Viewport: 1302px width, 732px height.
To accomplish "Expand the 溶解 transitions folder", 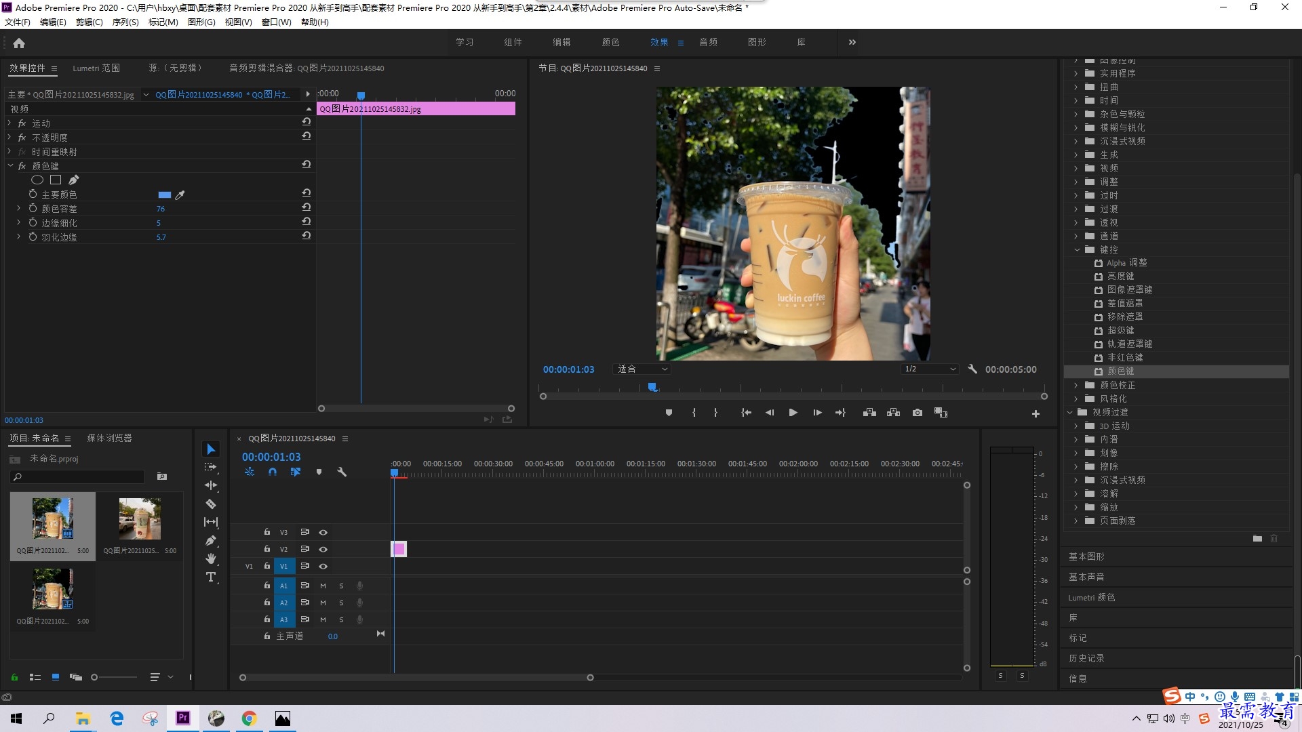I will 1076,493.
